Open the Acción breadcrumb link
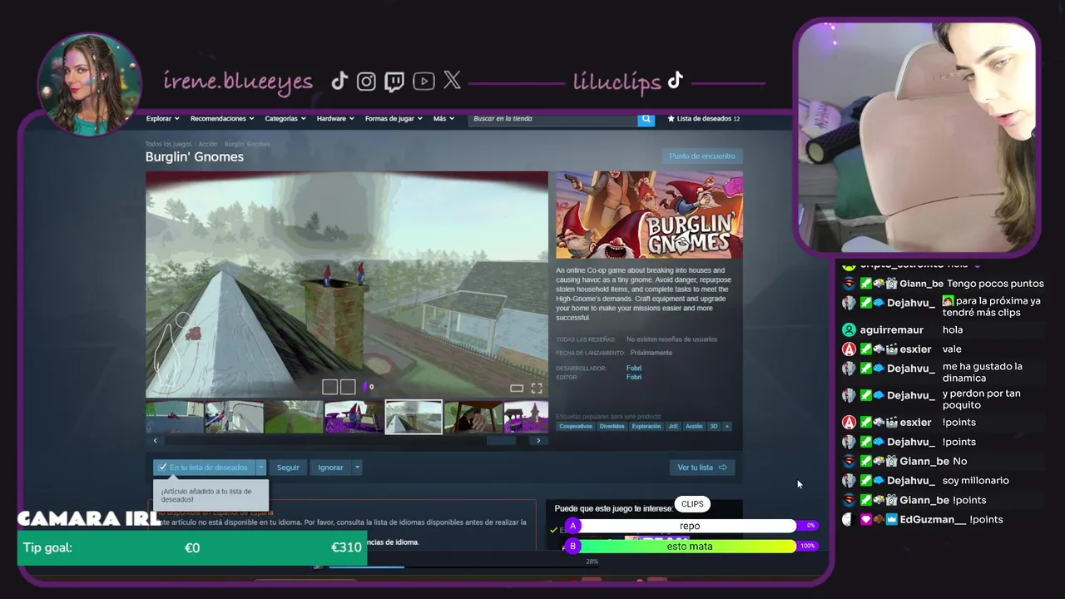The image size is (1065, 599). click(x=208, y=144)
